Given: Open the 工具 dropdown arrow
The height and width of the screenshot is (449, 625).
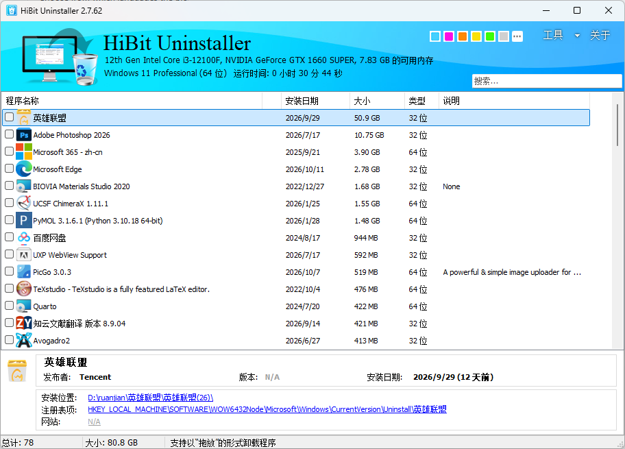Looking at the screenshot, I should (577, 36).
